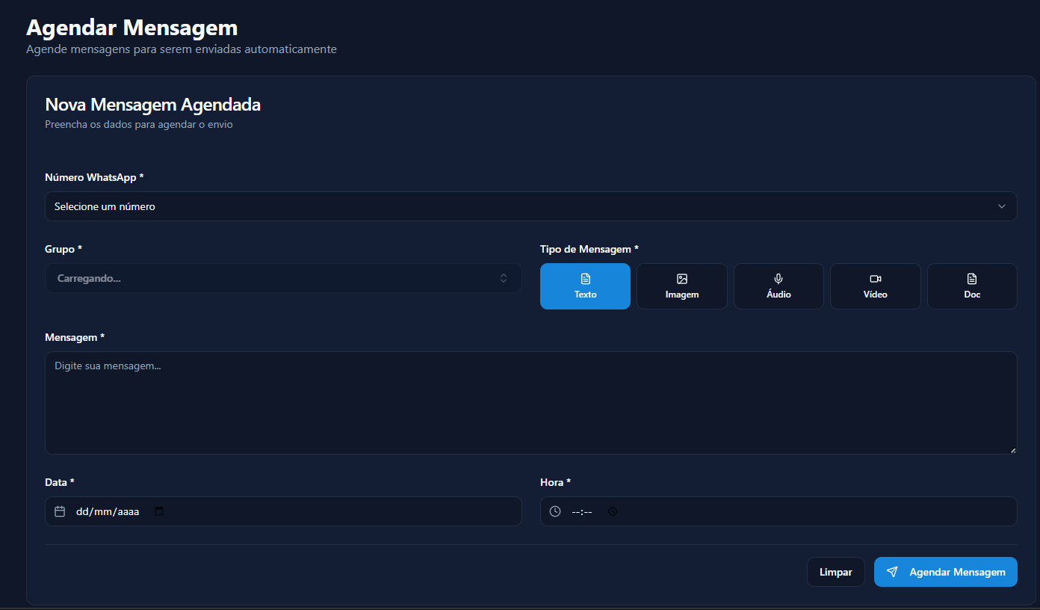Image resolution: width=1040 pixels, height=610 pixels.
Task: Click the Agendar Mensagem button
Action: click(945, 572)
